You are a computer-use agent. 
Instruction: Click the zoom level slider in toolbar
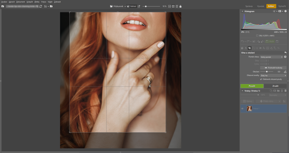[x=151, y=6]
